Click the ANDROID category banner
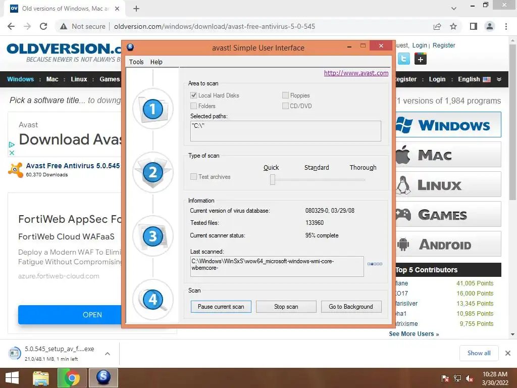 click(x=448, y=244)
